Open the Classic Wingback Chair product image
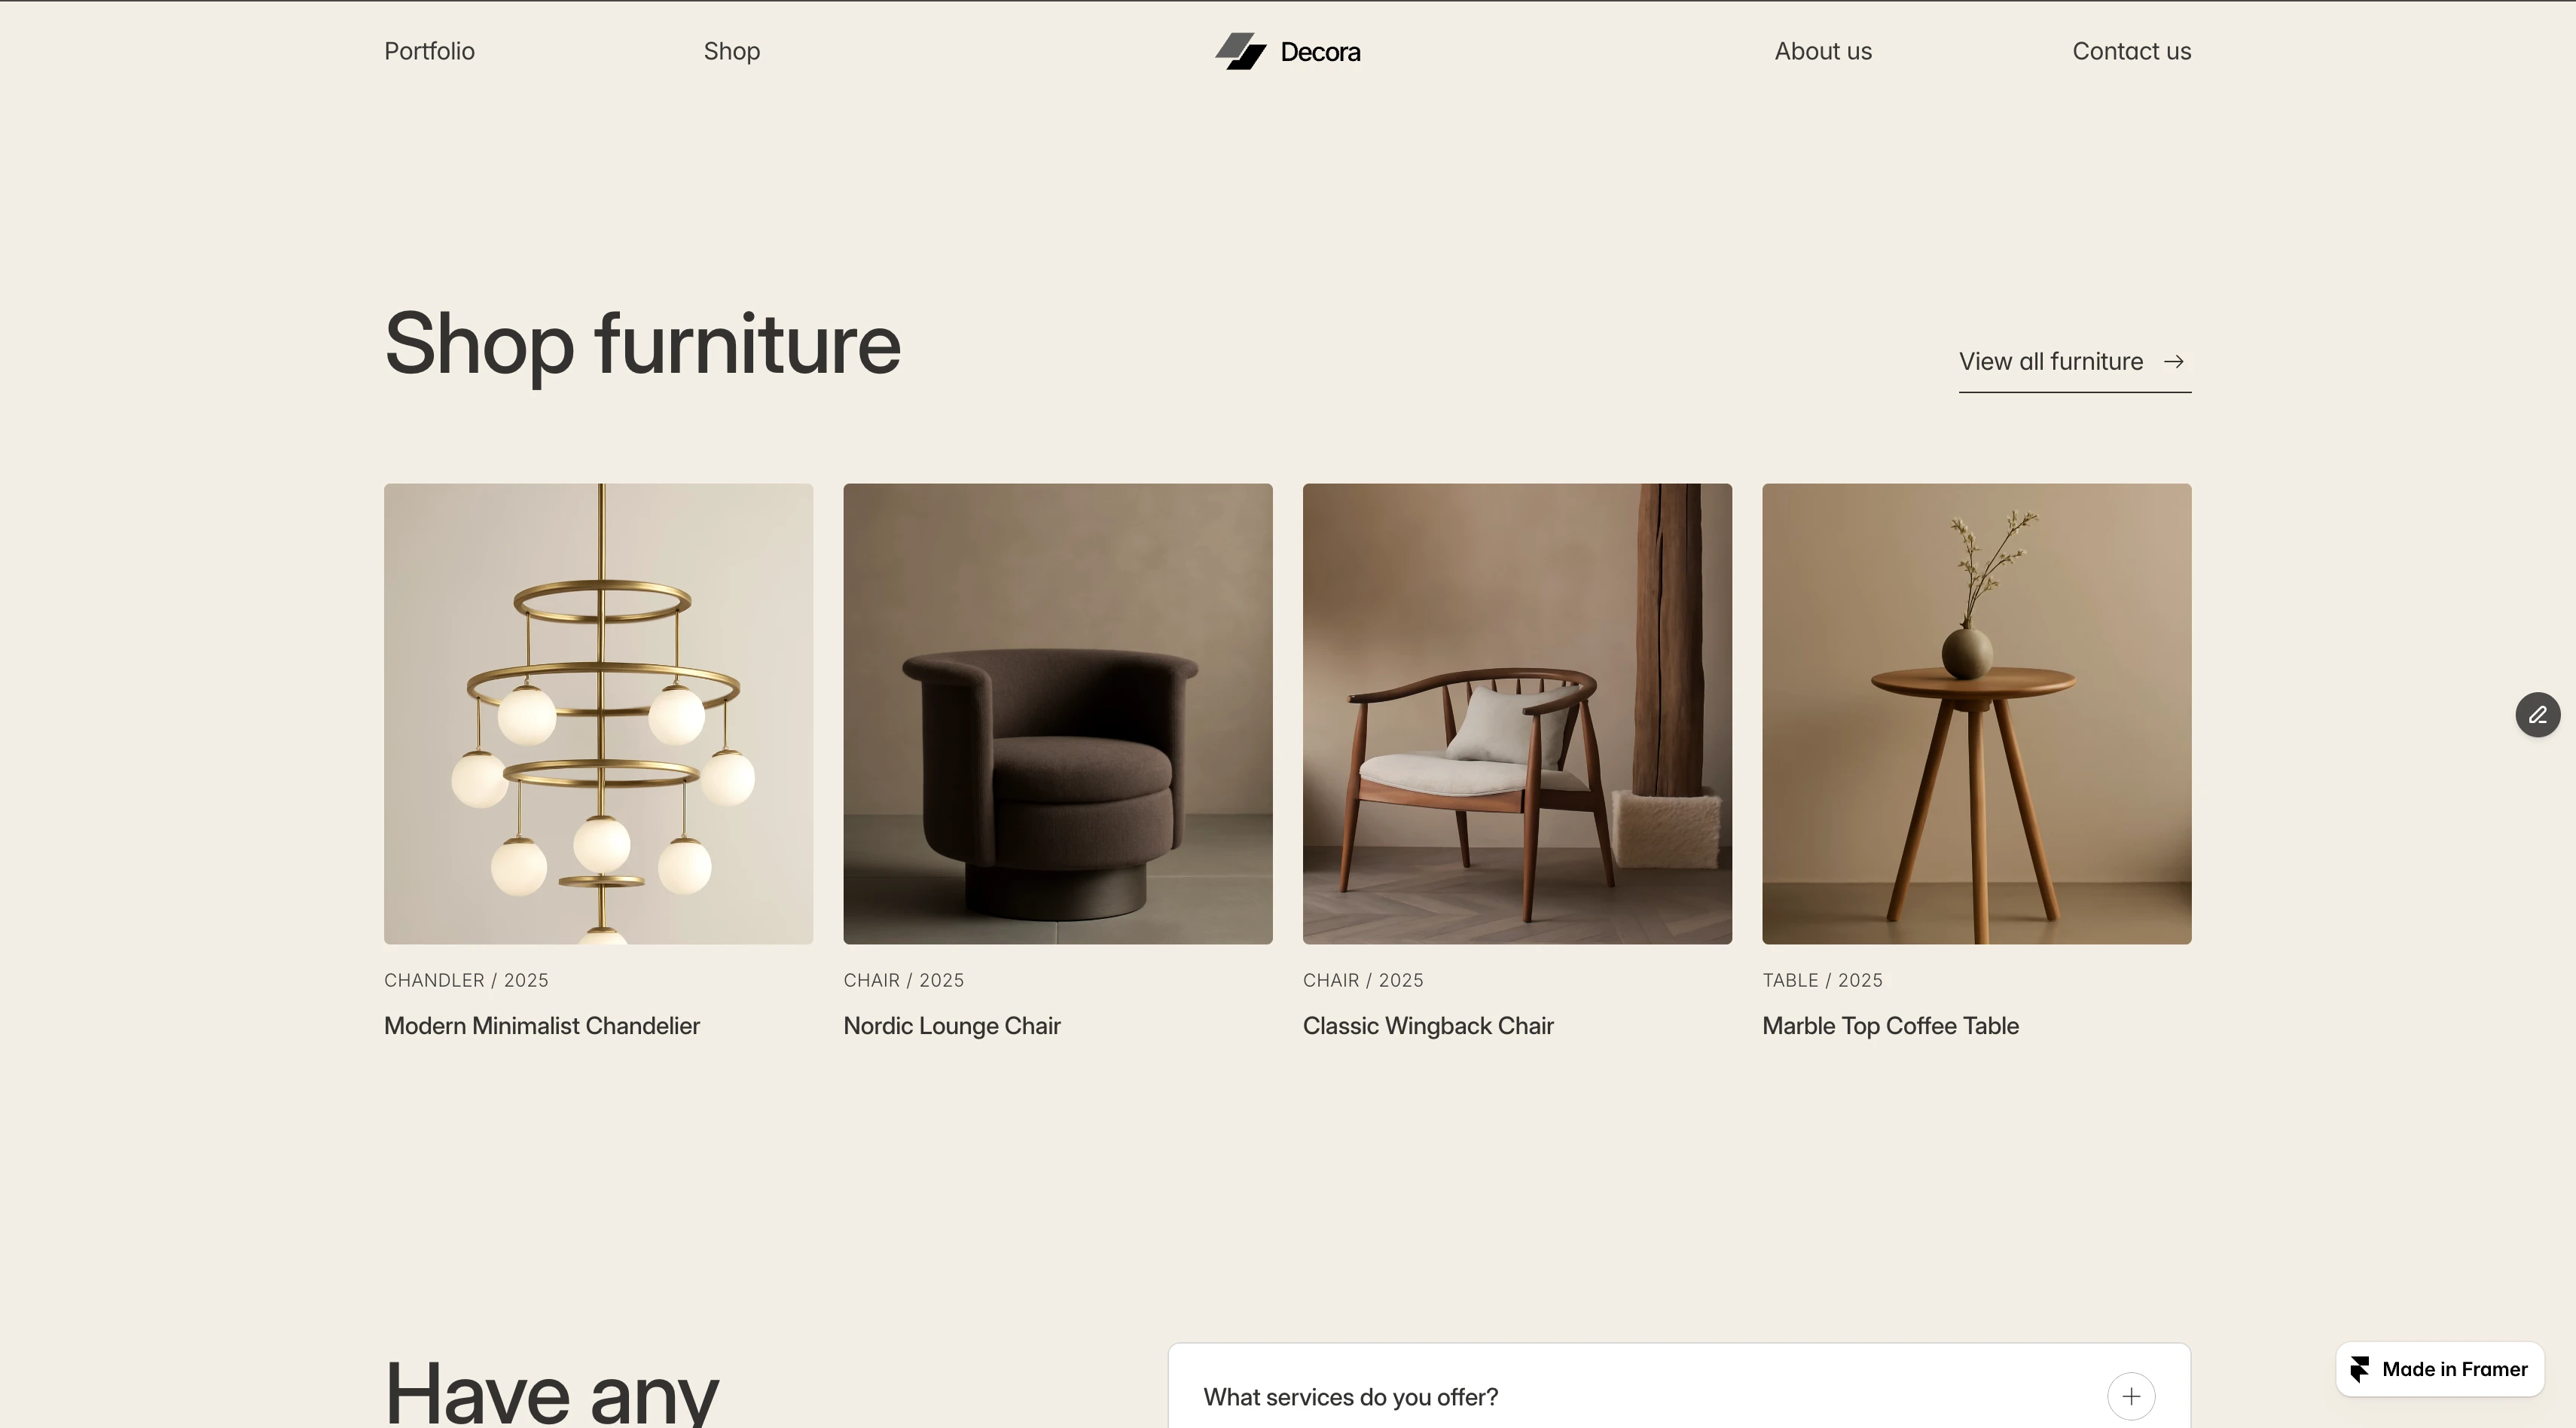The width and height of the screenshot is (2576, 1428). 1517,714
